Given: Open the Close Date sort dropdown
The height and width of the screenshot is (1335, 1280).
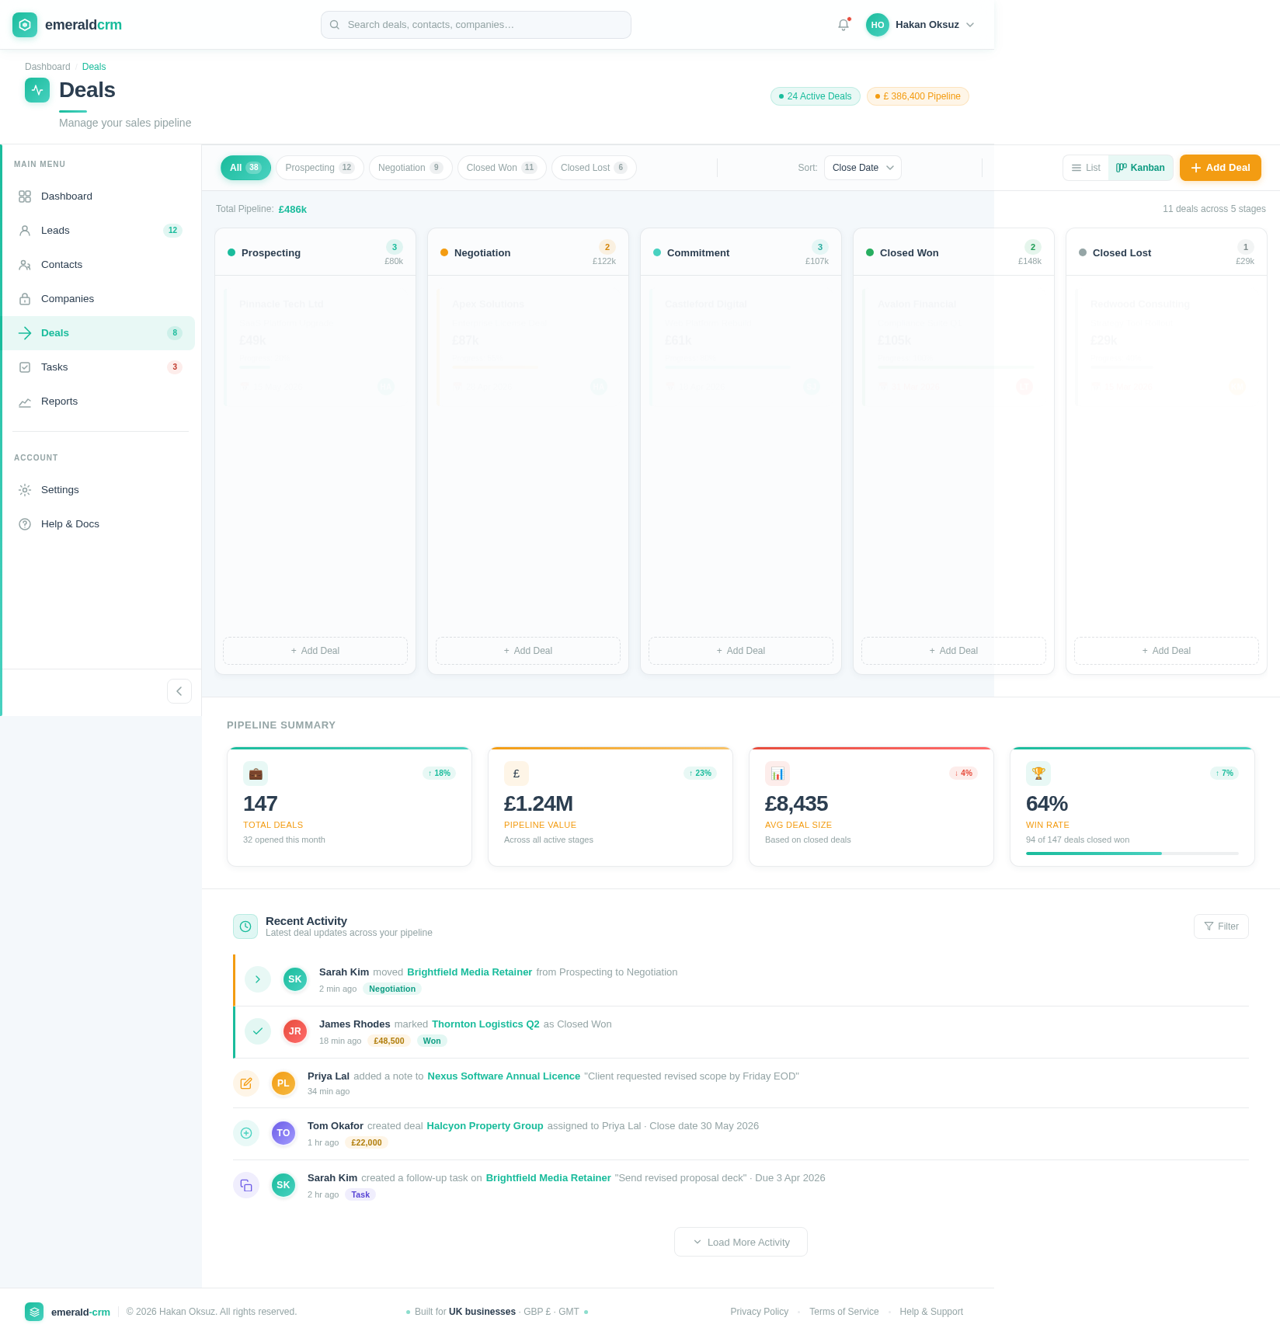Looking at the screenshot, I should click(x=862, y=167).
